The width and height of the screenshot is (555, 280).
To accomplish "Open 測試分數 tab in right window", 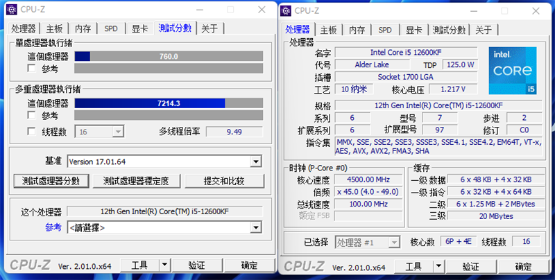I will (x=449, y=30).
